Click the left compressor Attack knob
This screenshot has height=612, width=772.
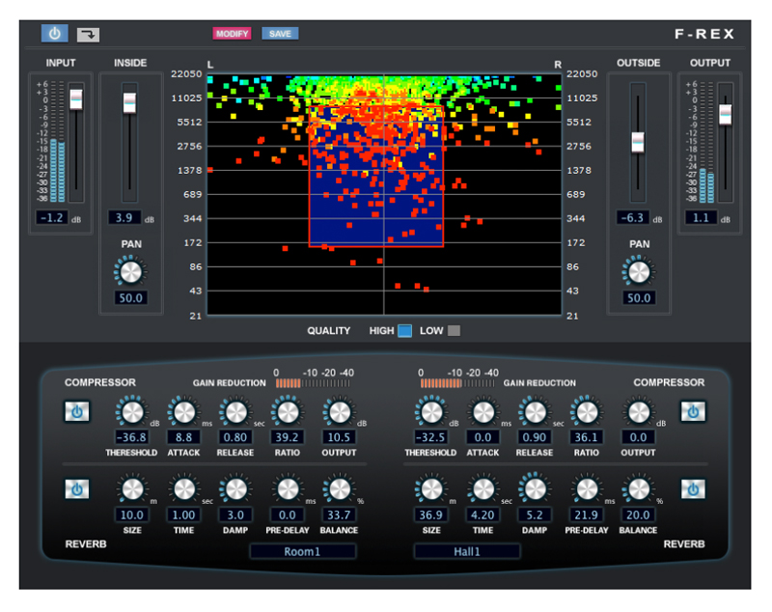181,413
